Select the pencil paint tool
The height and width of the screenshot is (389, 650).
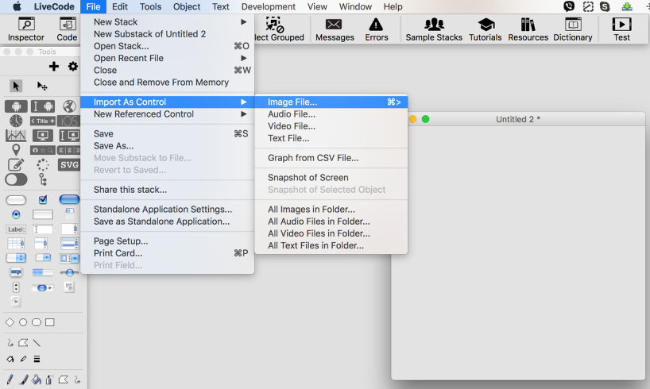click(10, 379)
